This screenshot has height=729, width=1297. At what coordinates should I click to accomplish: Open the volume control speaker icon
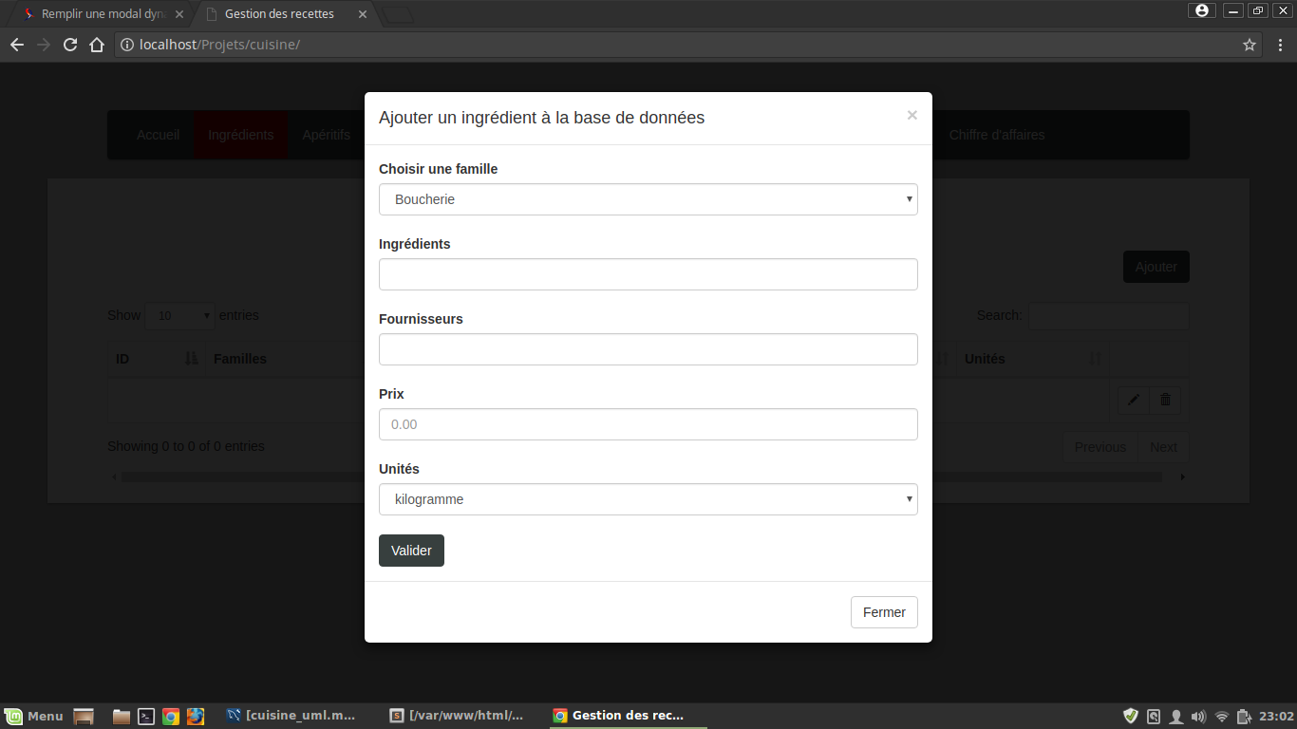point(1198,717)
